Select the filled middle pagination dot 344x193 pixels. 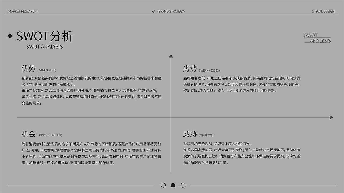click(x=173, y=185)
